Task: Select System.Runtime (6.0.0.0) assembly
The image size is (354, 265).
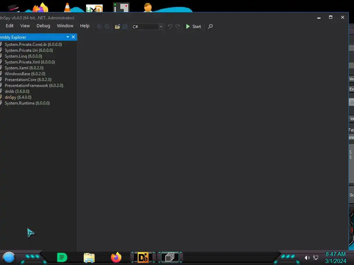Action: 27,103
